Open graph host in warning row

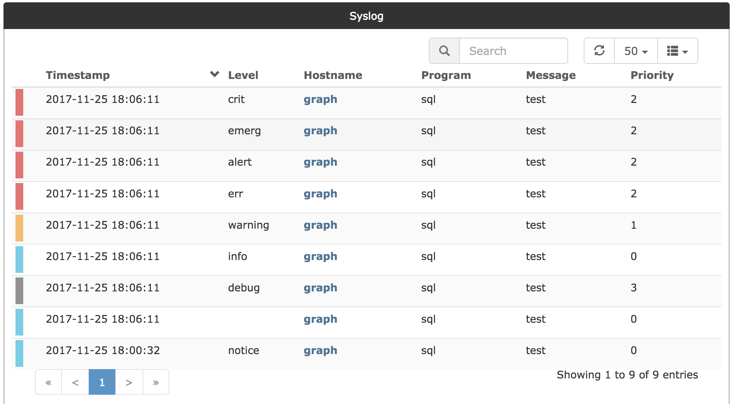tap(320, 226)
